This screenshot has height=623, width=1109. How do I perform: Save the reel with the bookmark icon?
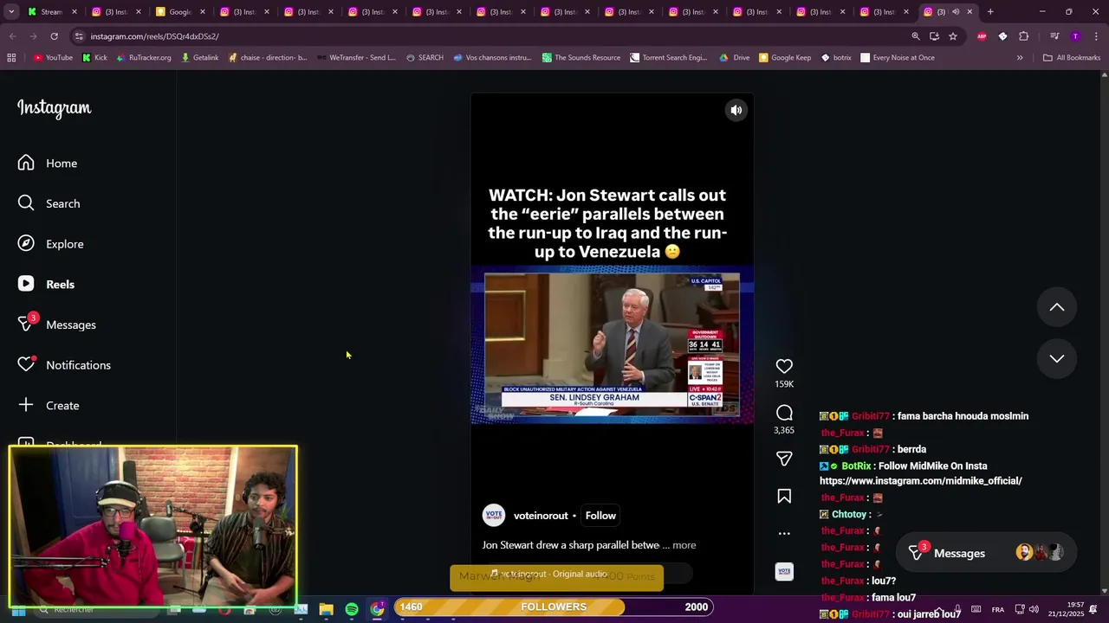coord(784,496)
